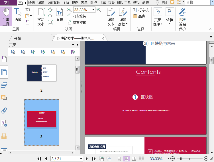Toggle continuous page view mode
The width and height of the screenshot is (214, 162).
click(x=127, y=159)
